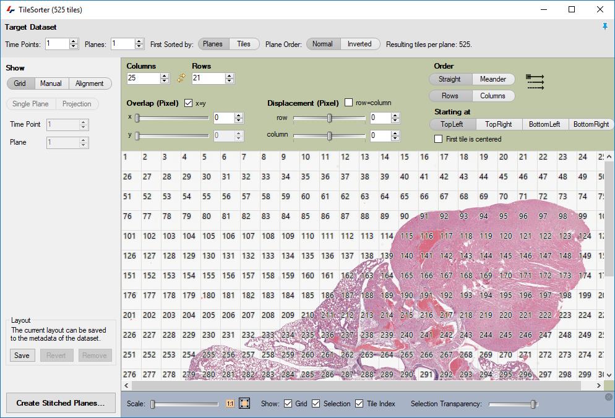
Task: Click the Columns number field
Action: [x=144, y=78]
